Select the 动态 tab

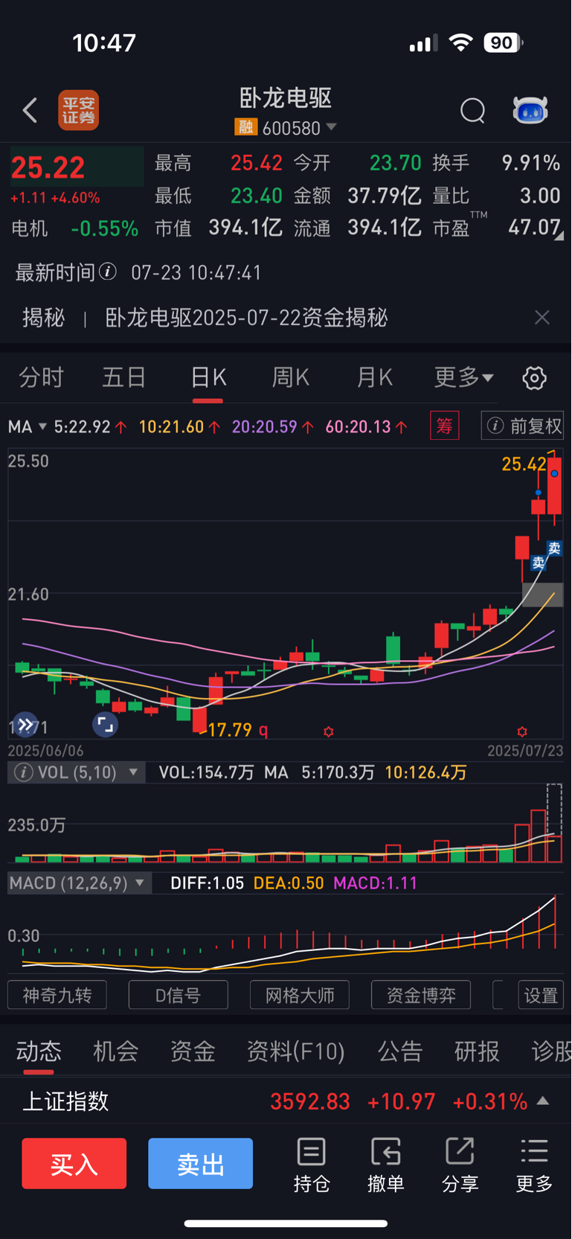[x=39, y=1051]
